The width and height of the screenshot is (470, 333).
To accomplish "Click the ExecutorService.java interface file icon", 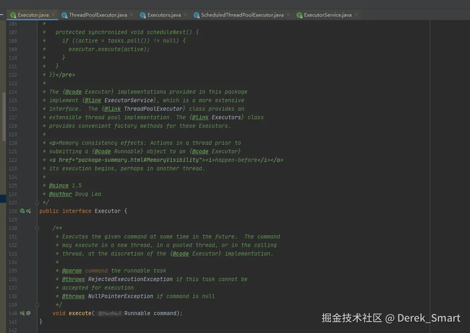I will 299,15.
